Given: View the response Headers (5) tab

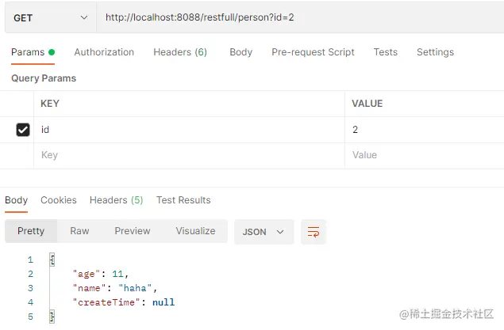Looking at the screenshot, I should [116, 200].
